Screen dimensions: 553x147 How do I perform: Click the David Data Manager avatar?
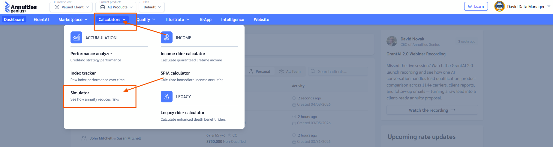(500, 7)
